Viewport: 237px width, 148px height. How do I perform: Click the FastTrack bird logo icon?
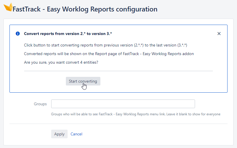(8, 7)
